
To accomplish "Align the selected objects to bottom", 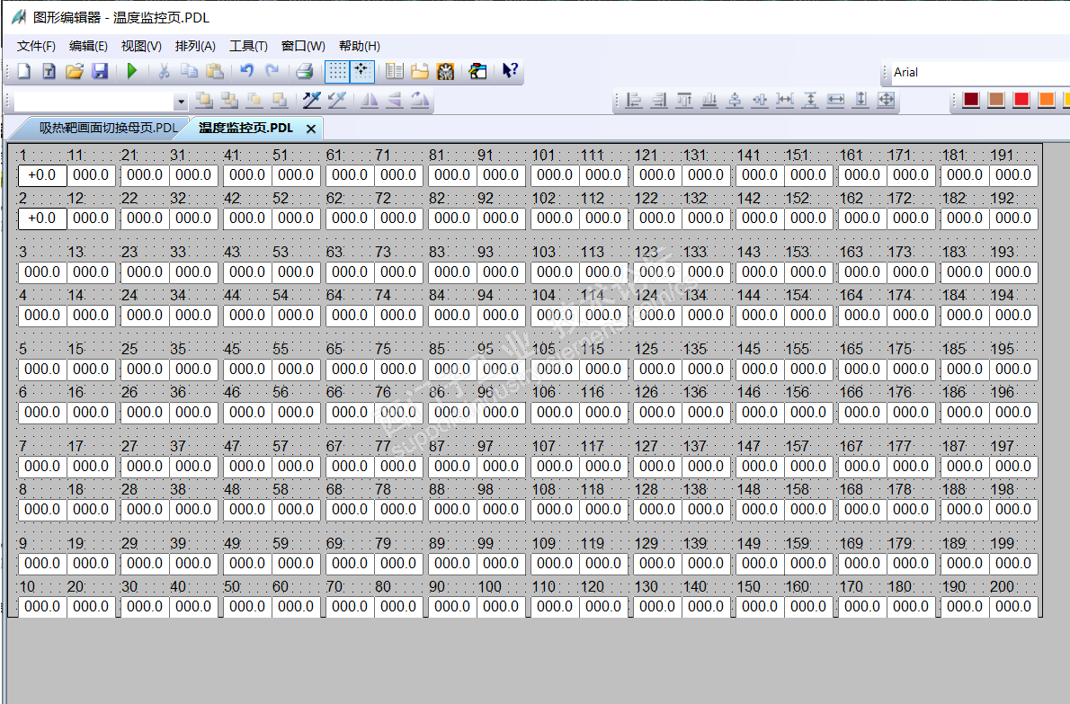I will 709,101.
